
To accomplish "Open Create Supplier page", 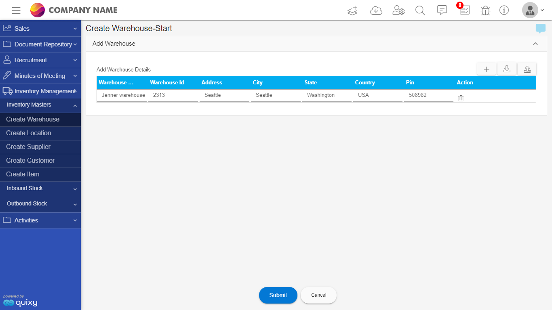I will pyautogui.click(x=40, y=147).
